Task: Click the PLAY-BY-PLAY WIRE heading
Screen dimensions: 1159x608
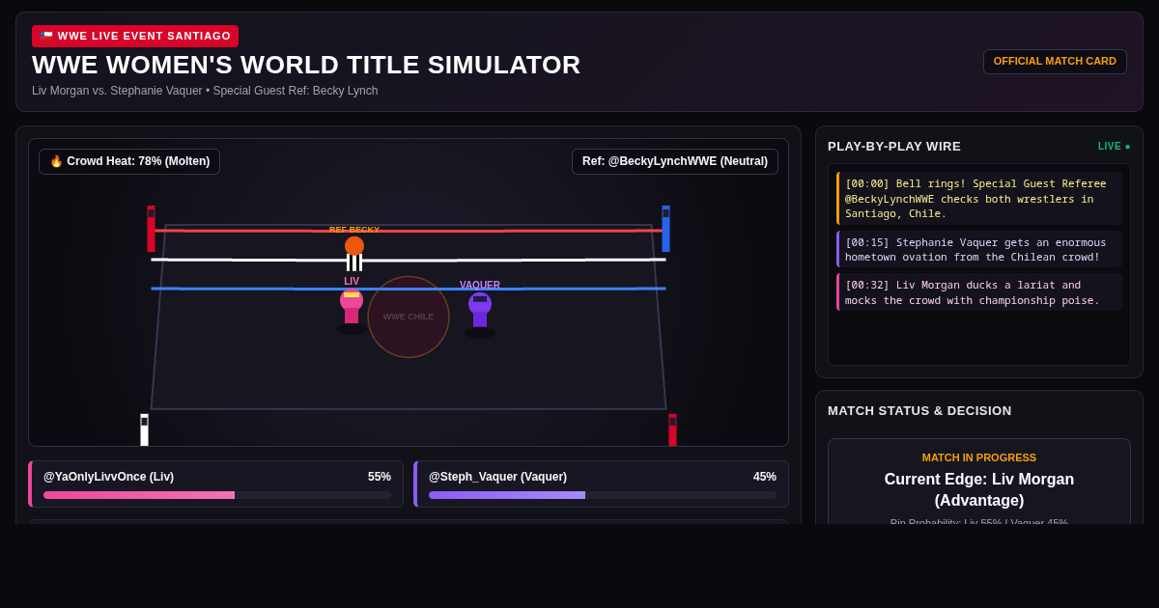Action: pos(894,147)
